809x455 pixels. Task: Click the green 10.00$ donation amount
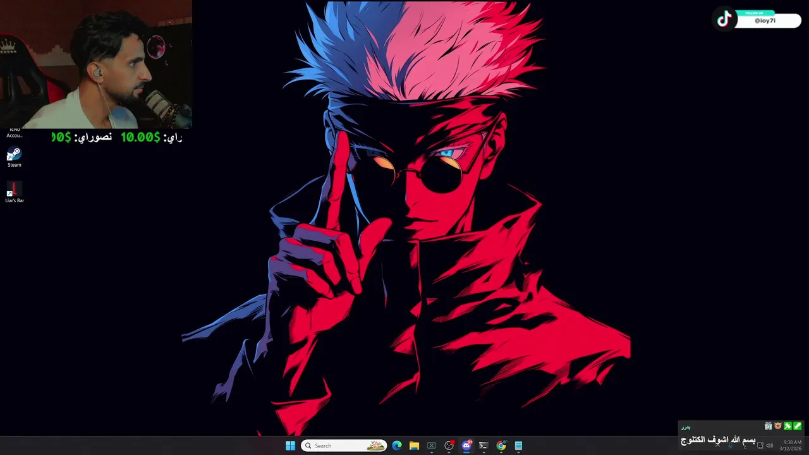point(140,137)
